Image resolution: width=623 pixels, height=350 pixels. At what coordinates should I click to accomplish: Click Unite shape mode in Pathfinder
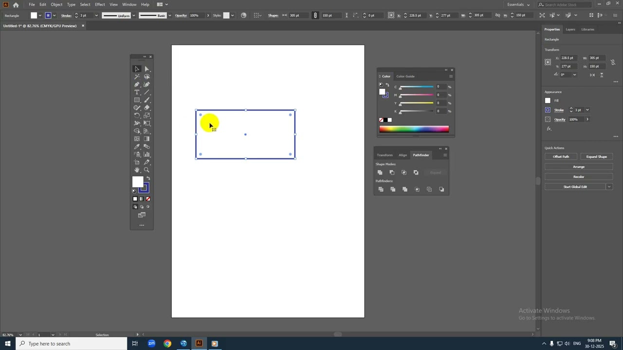click(380, 173)
